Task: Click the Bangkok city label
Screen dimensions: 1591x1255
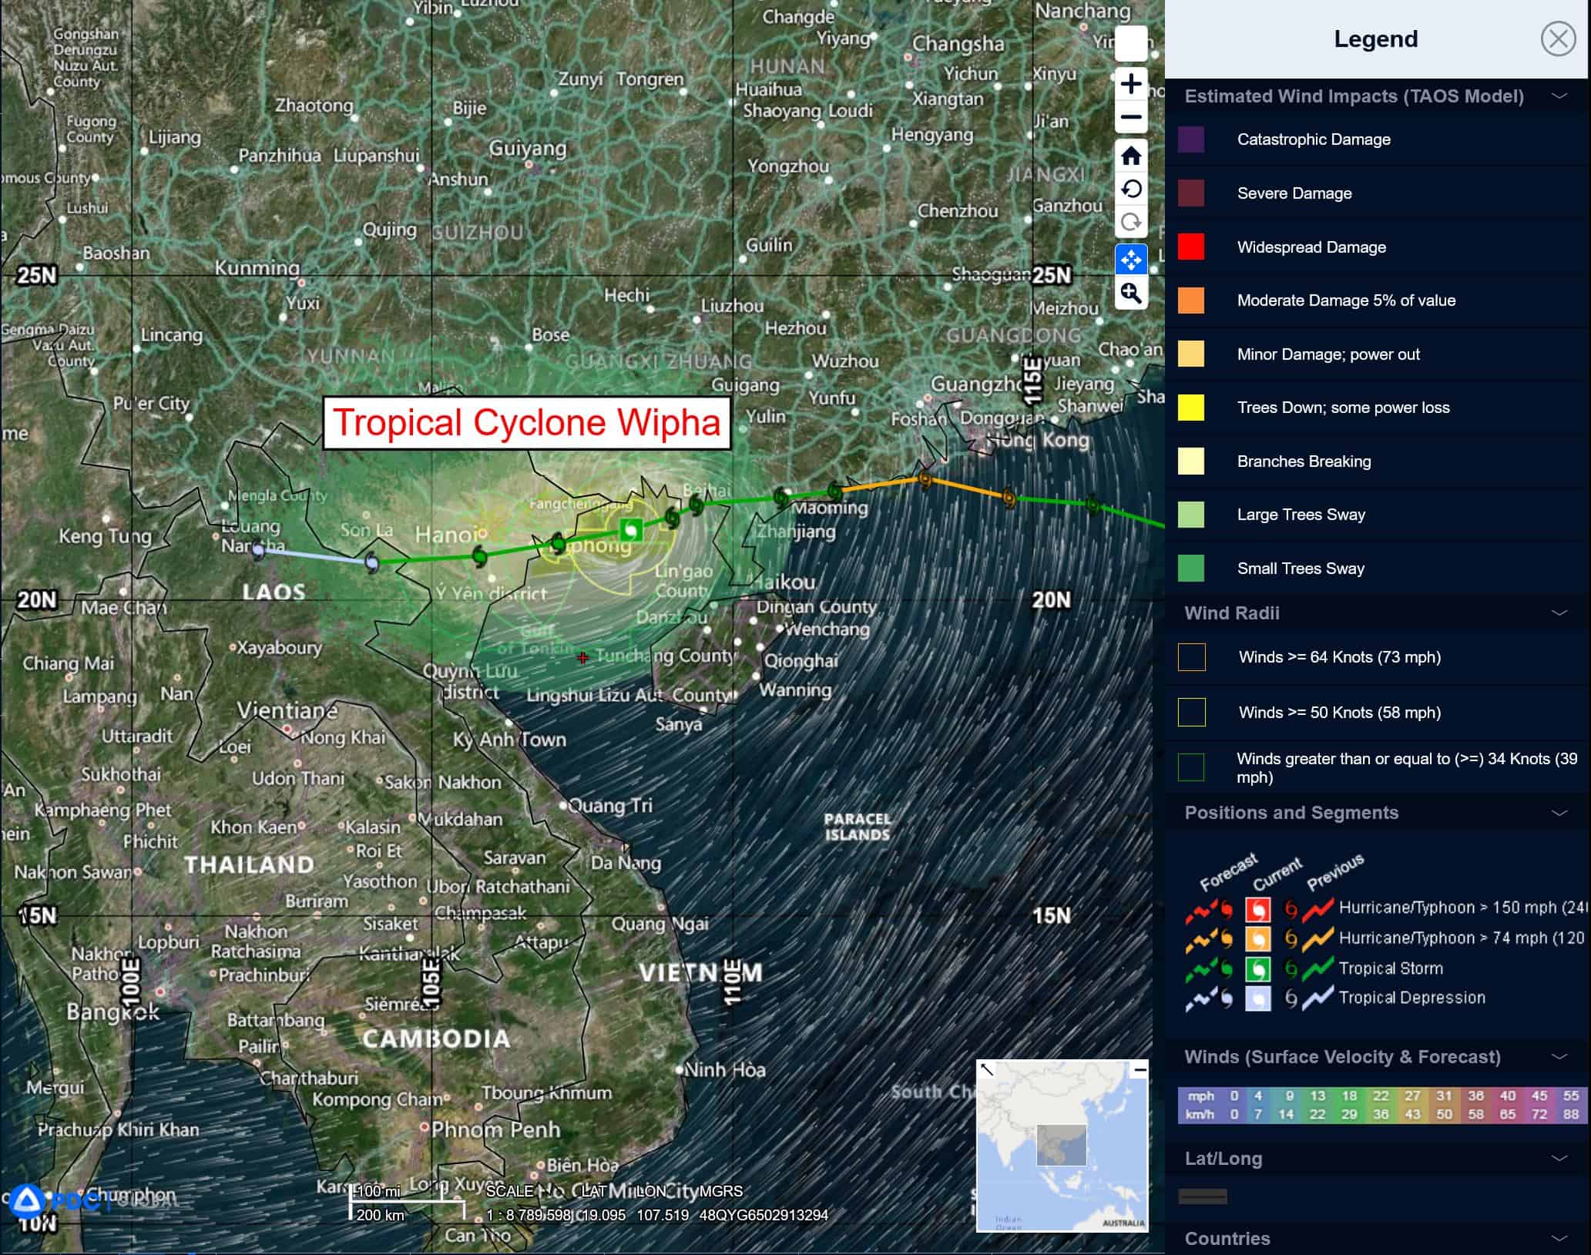Action: coord(113,1012)
